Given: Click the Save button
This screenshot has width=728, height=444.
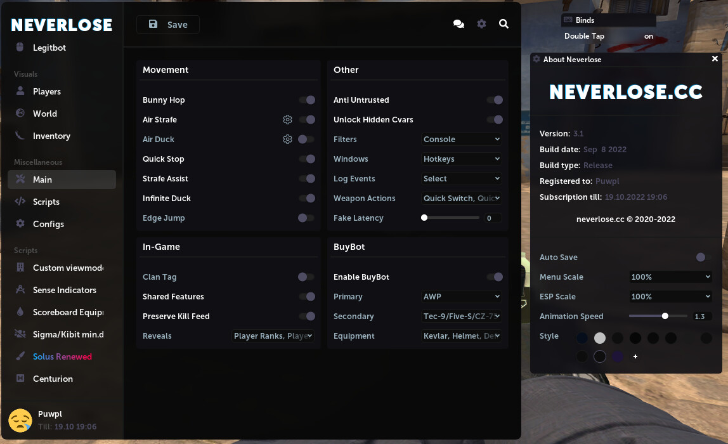Looking at the screenshot, I should coord(168,24).
